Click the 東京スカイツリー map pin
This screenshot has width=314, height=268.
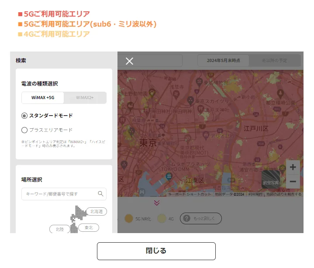(x=191, y=100)
